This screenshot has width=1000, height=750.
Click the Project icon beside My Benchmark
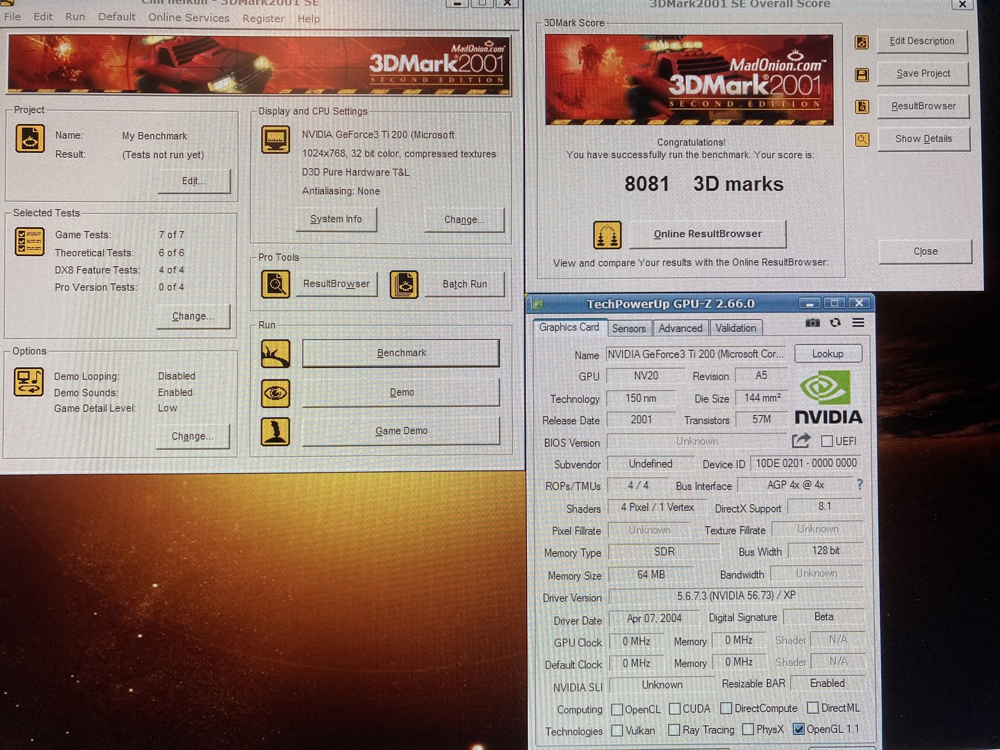pyautogui.click(x=30, y=138)
